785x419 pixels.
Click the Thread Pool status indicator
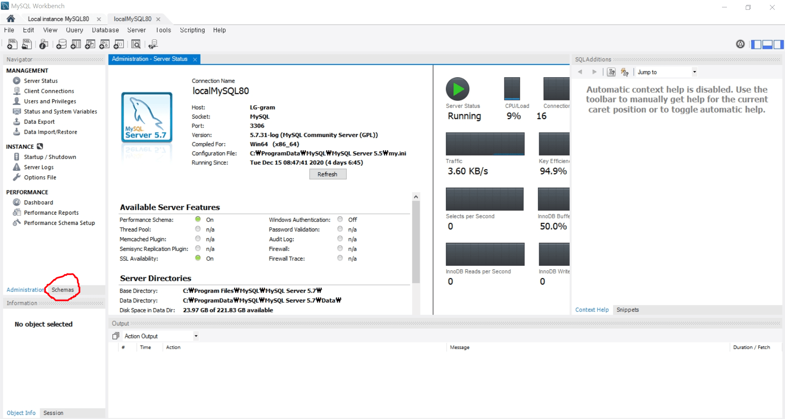pos(198,229)
